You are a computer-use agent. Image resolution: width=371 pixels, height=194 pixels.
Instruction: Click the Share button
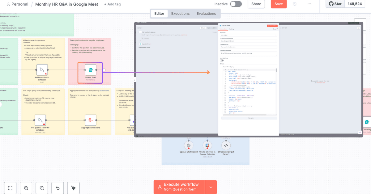click(x=256, y=4)
